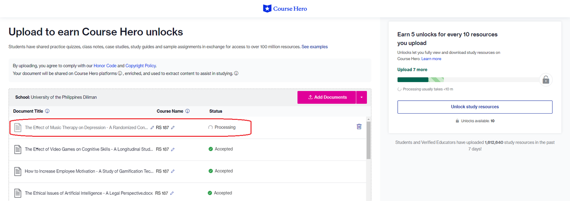Click the document list vertical scrollbar
This screenshot has height=201, width=570.
[x=368, y=140]
